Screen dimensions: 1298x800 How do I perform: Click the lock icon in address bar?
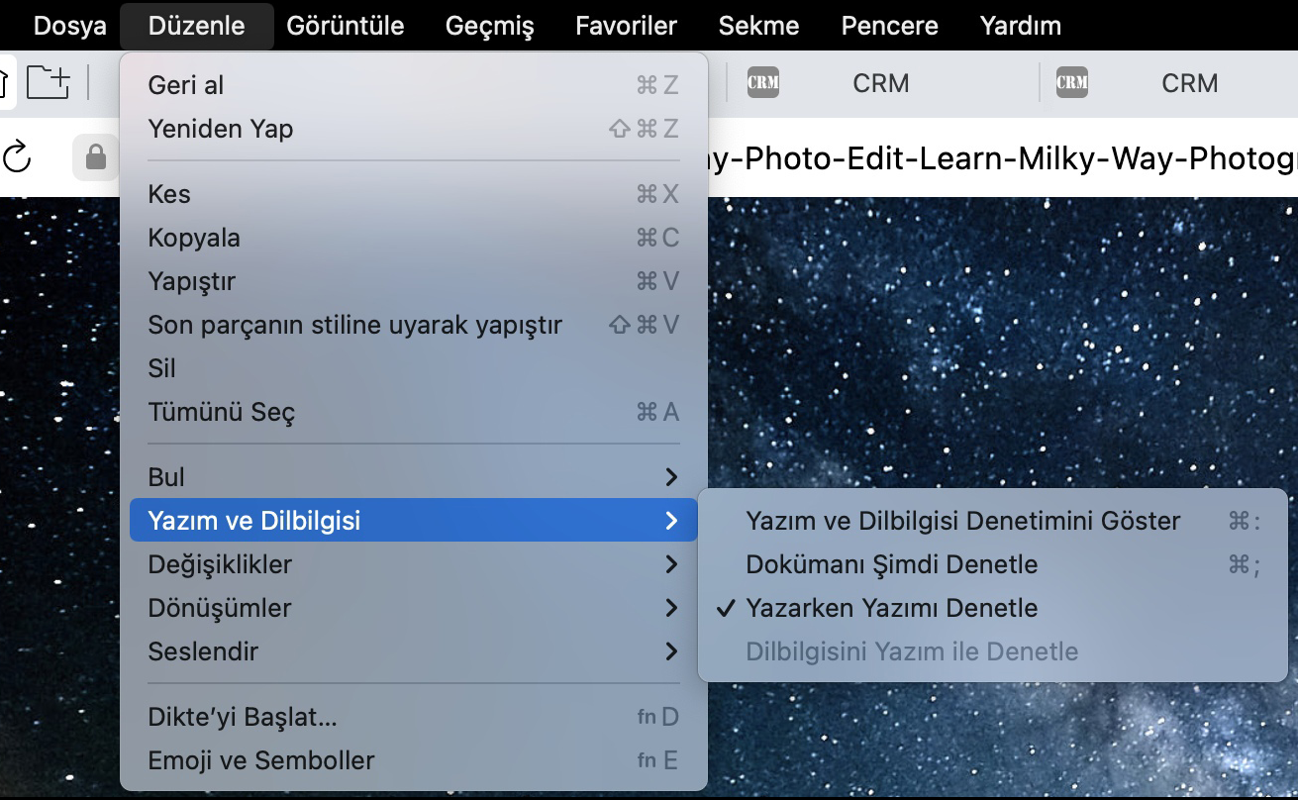(95, 156)
